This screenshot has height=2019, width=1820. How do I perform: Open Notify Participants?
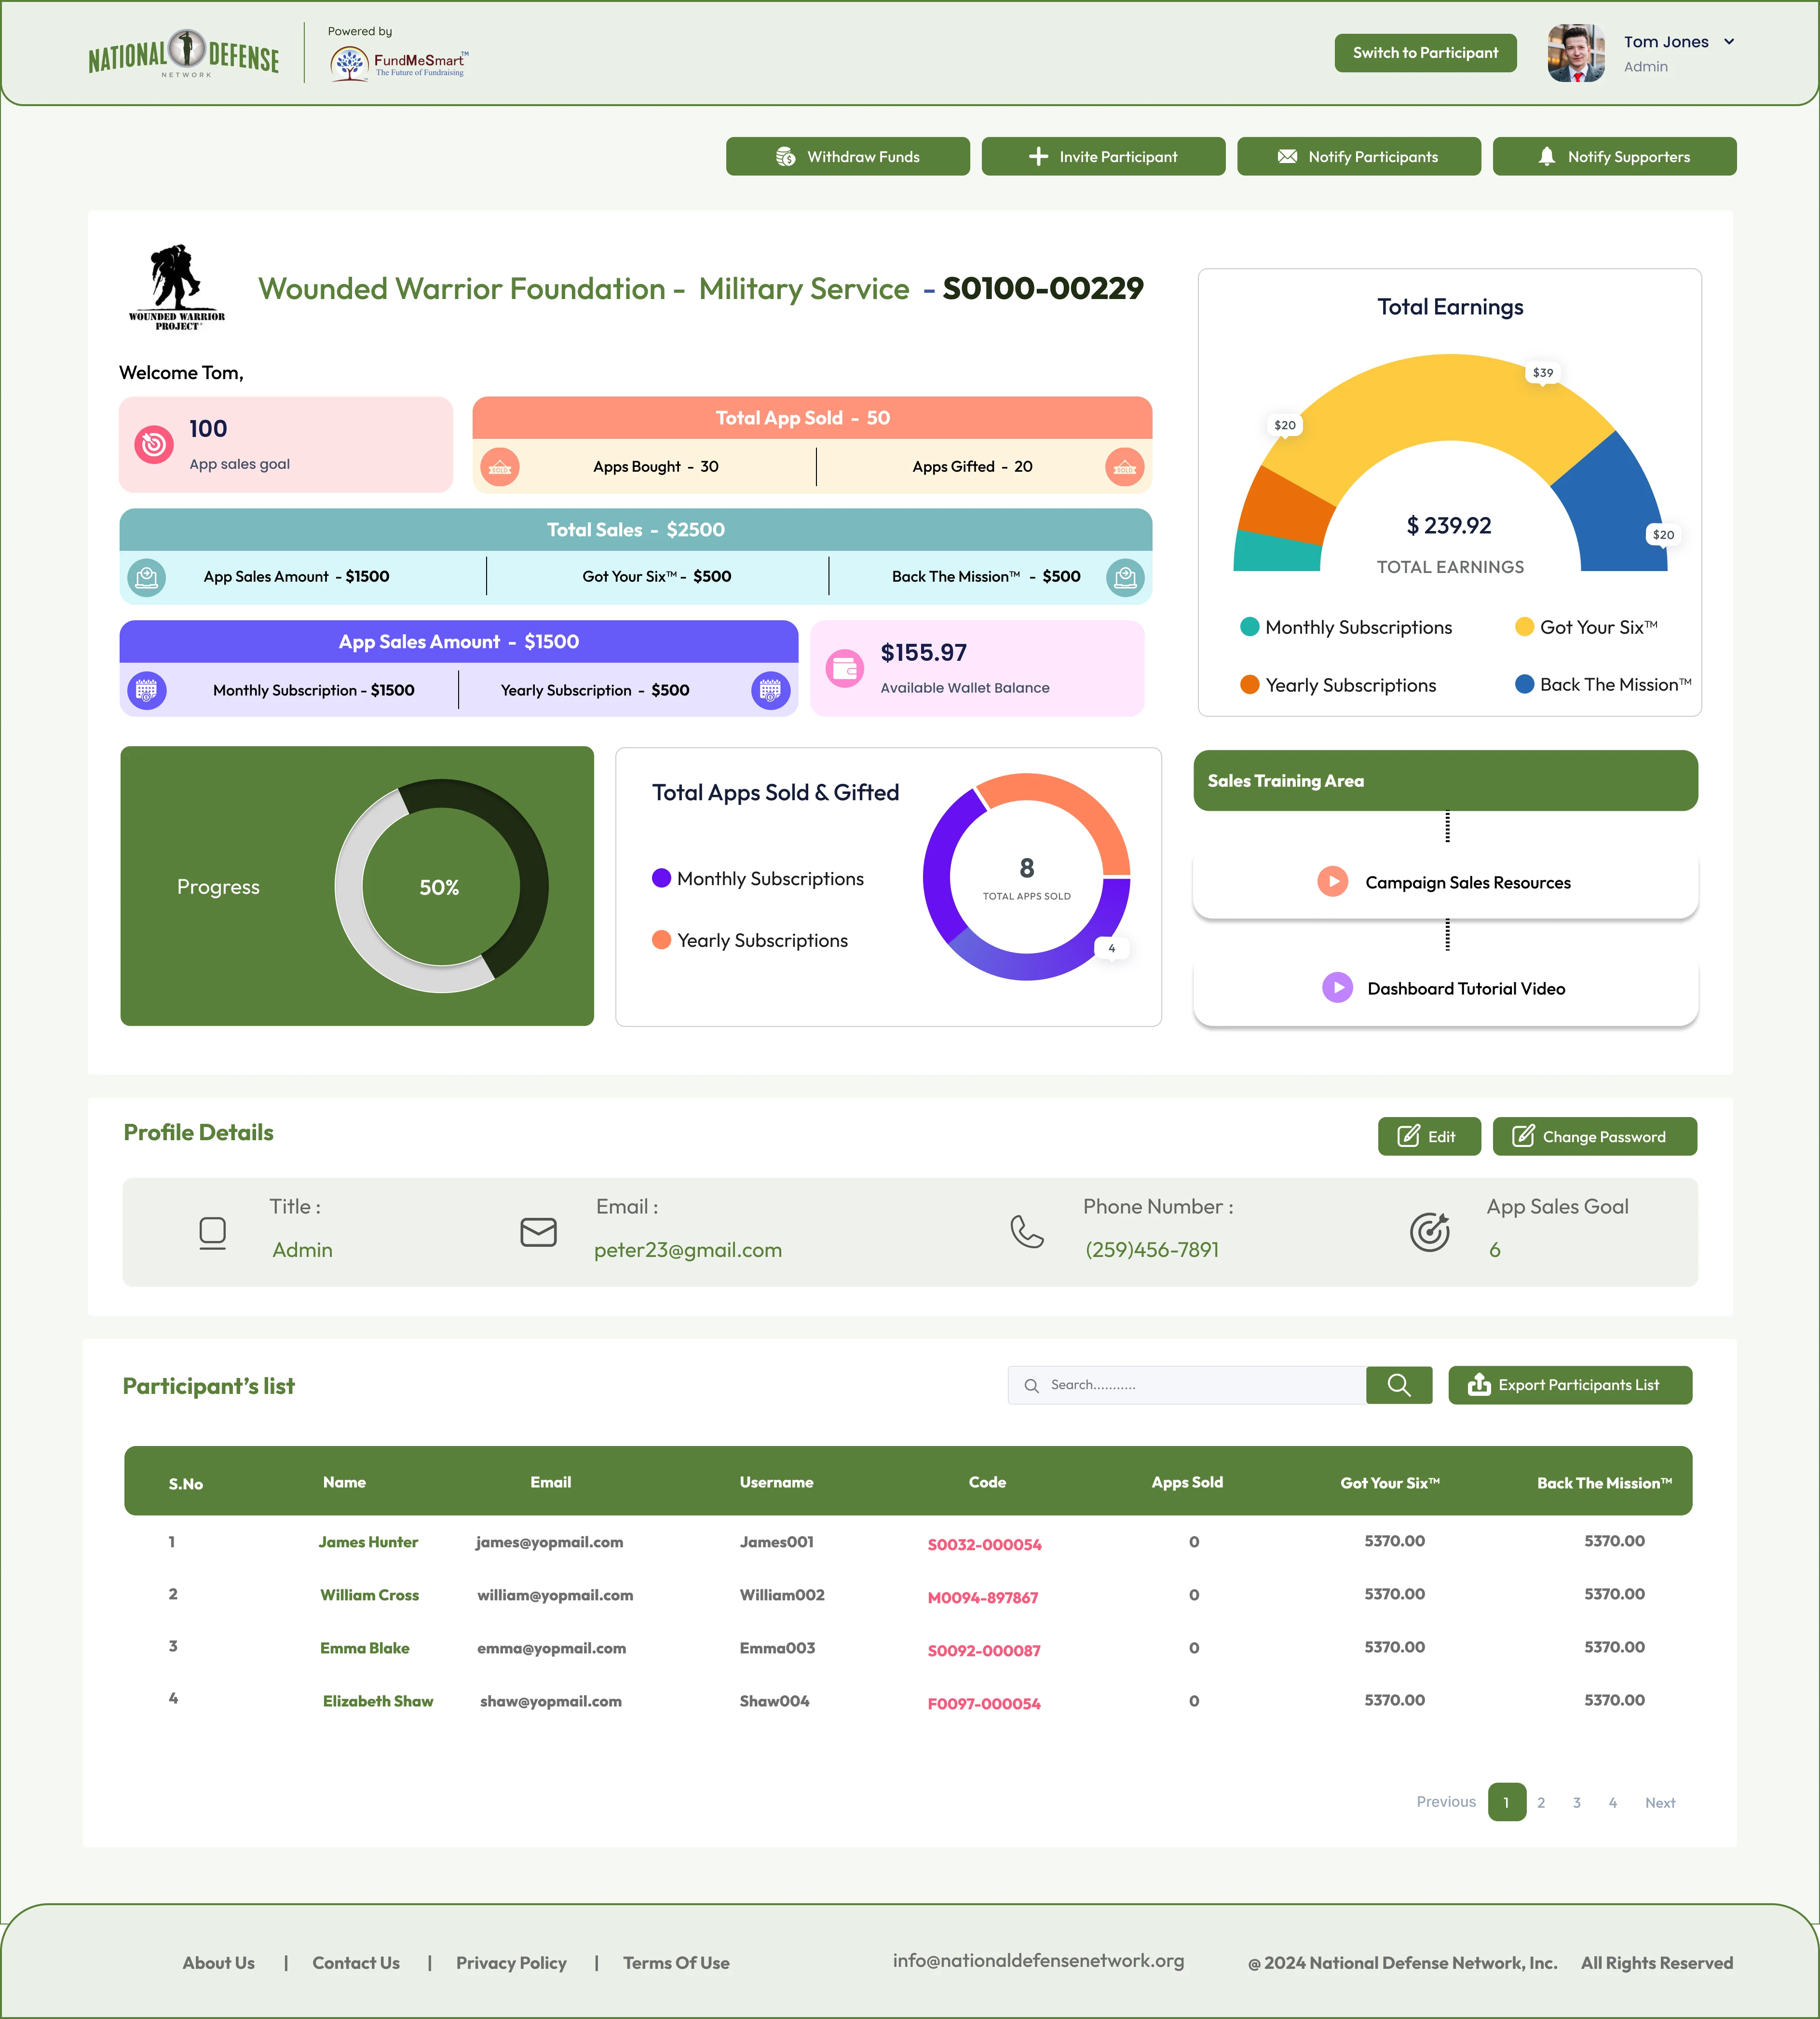pos(1359,156)
